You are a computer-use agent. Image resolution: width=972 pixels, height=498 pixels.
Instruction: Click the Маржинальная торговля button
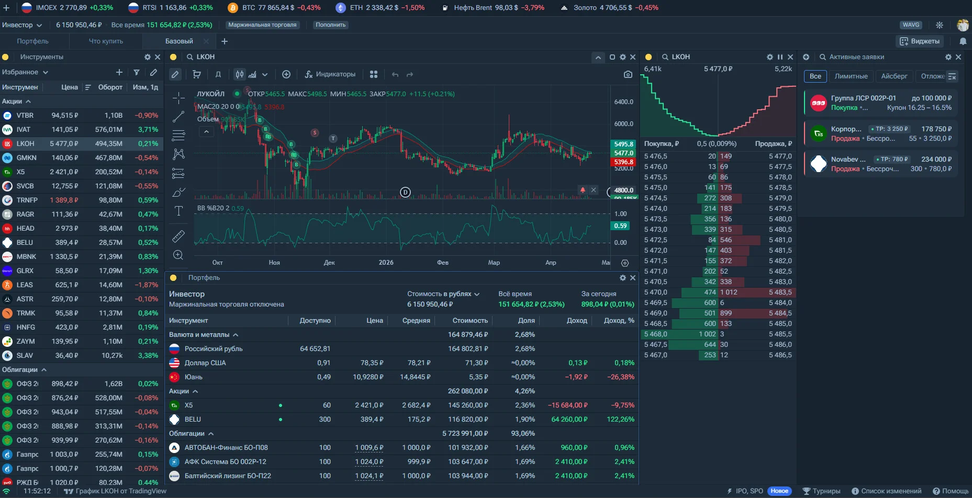(262, 25)
